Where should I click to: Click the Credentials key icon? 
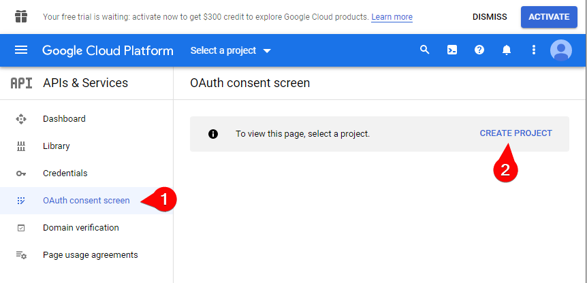click(21, 173)
